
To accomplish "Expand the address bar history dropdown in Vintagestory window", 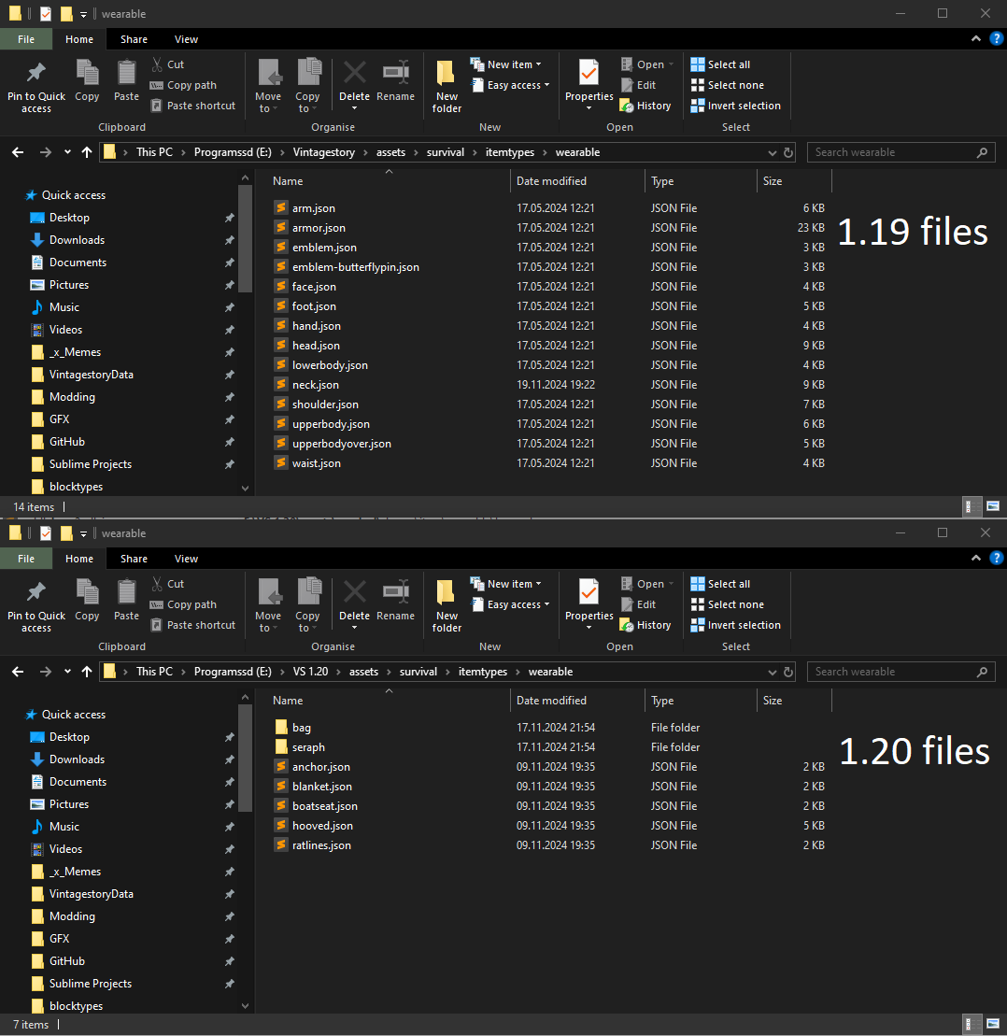I will [x=773, y=152].
